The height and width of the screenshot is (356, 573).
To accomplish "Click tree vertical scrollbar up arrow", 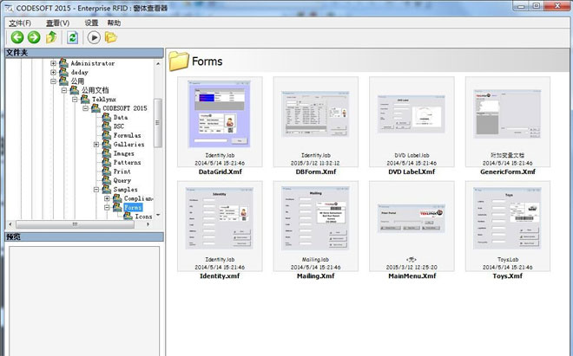I will tap(158, 63).
